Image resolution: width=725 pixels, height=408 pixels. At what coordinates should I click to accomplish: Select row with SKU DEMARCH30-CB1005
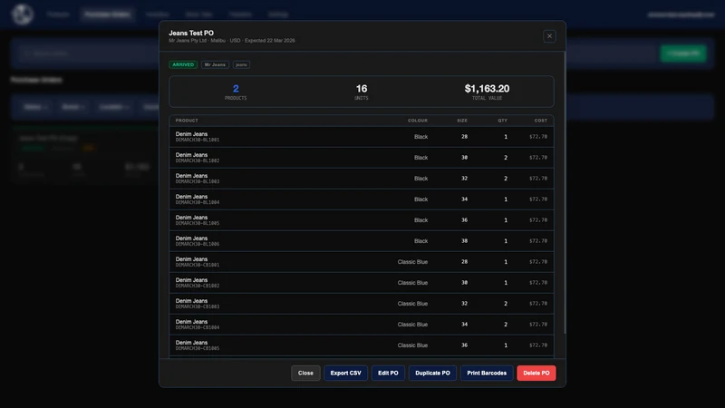click(362, 345)
